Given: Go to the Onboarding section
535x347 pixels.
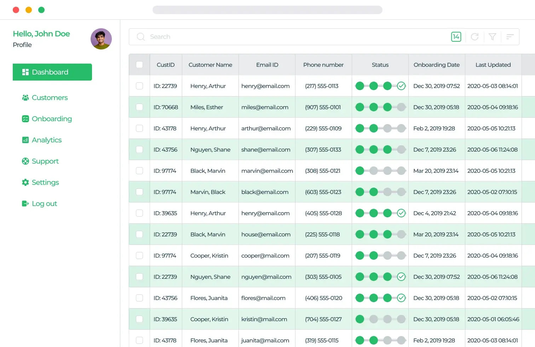Looking at the screenshot, I should pos(52,119).
